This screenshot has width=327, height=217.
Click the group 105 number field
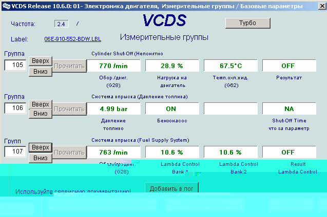tap(15, 65)
